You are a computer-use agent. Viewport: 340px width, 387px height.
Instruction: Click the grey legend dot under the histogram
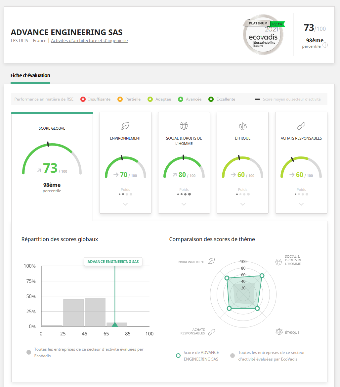(x=29, y=352)
